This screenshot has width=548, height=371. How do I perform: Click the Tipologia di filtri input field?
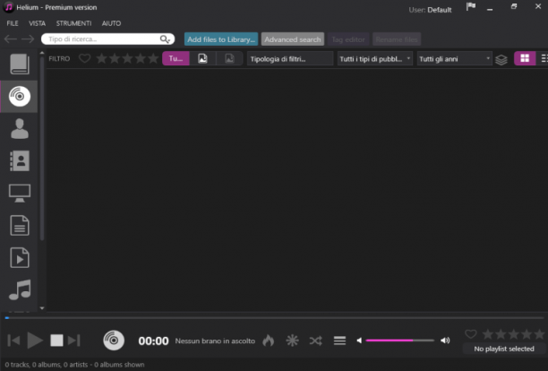290,59
